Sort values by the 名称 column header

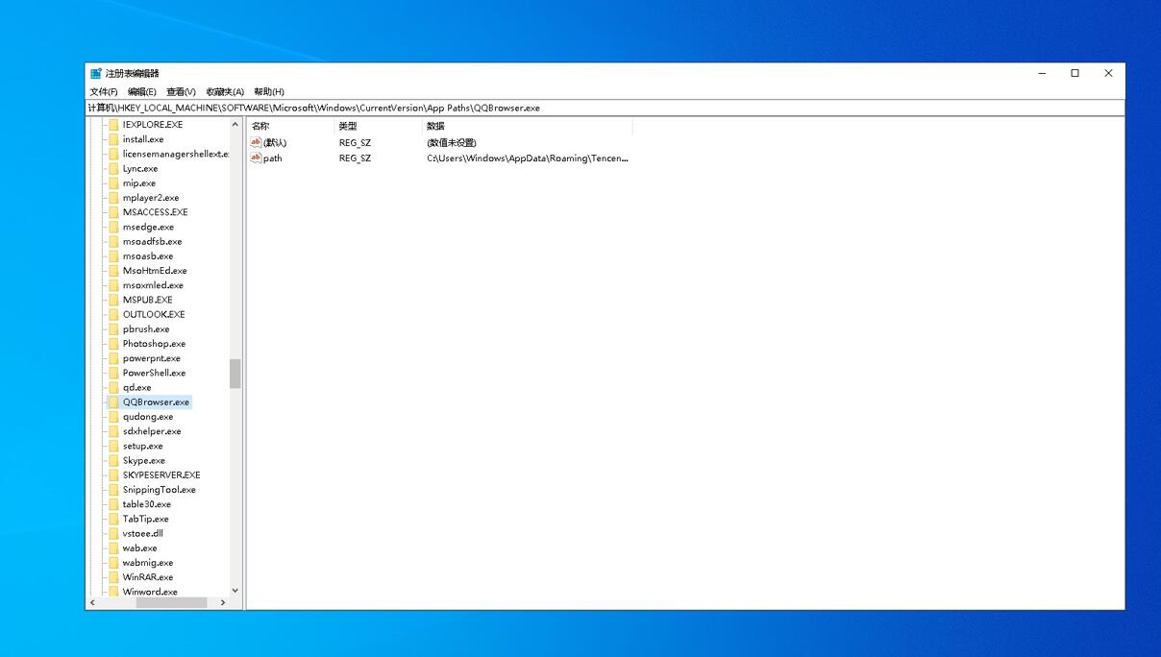(x=290, y=126)
